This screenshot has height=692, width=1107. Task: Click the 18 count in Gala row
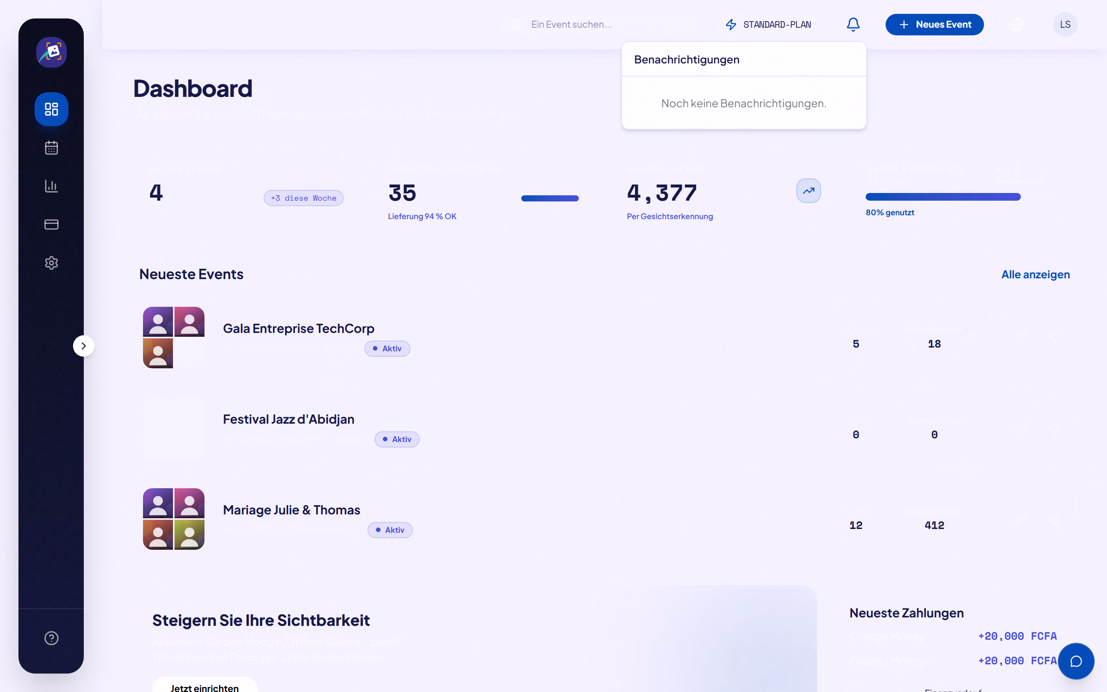tap(934, 344)
